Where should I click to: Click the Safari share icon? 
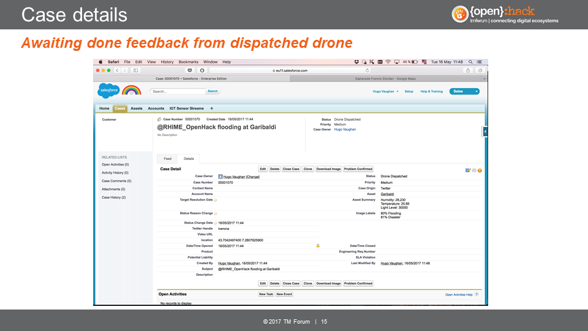click(468, 70)
